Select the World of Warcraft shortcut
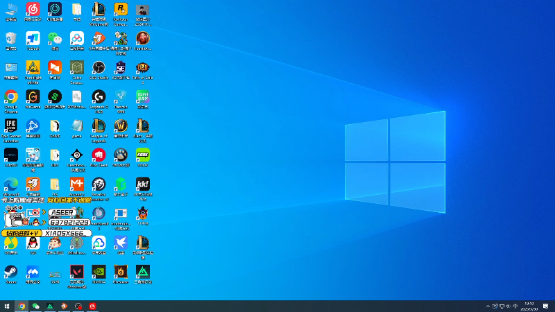This screenshot has height=312, width=555. click(x=121, y=128)
